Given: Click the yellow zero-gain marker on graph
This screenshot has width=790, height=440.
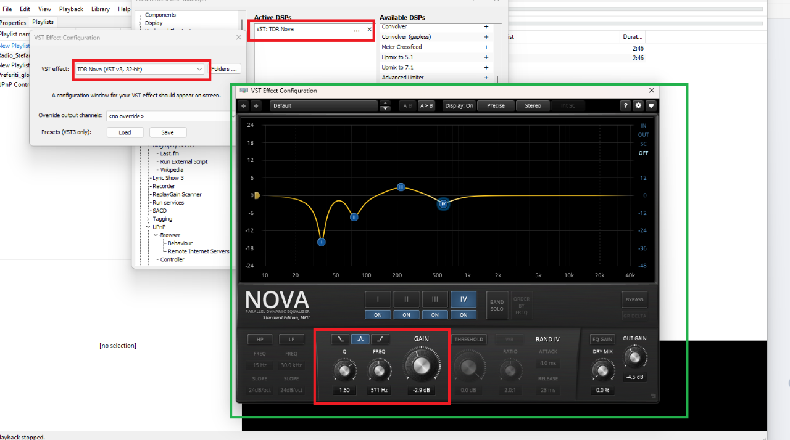Looking at the screenshot, I should (257, 195).
